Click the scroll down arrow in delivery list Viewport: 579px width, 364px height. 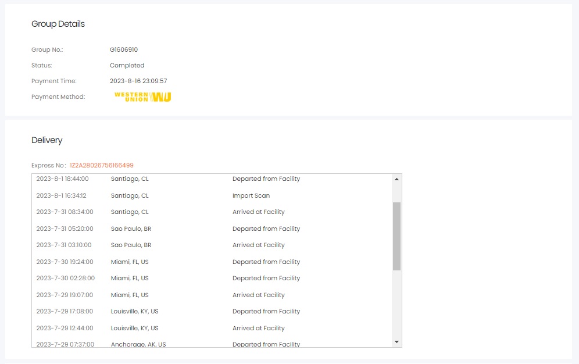click(x=396, y=342)
